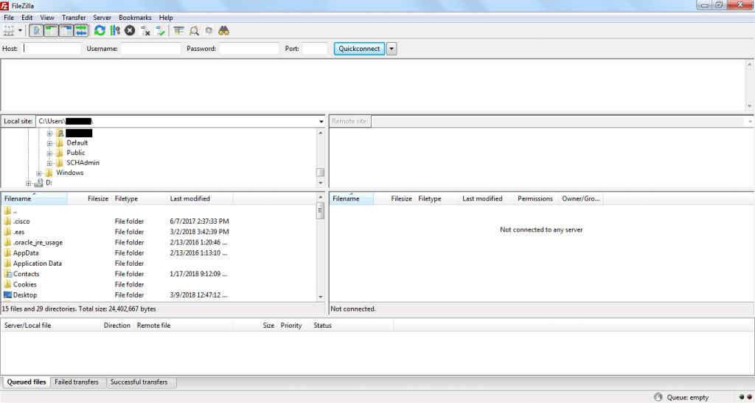This screenshot has height=403, width=755.
Task: Open the Transfer menu
Action: tap(74, 18)
